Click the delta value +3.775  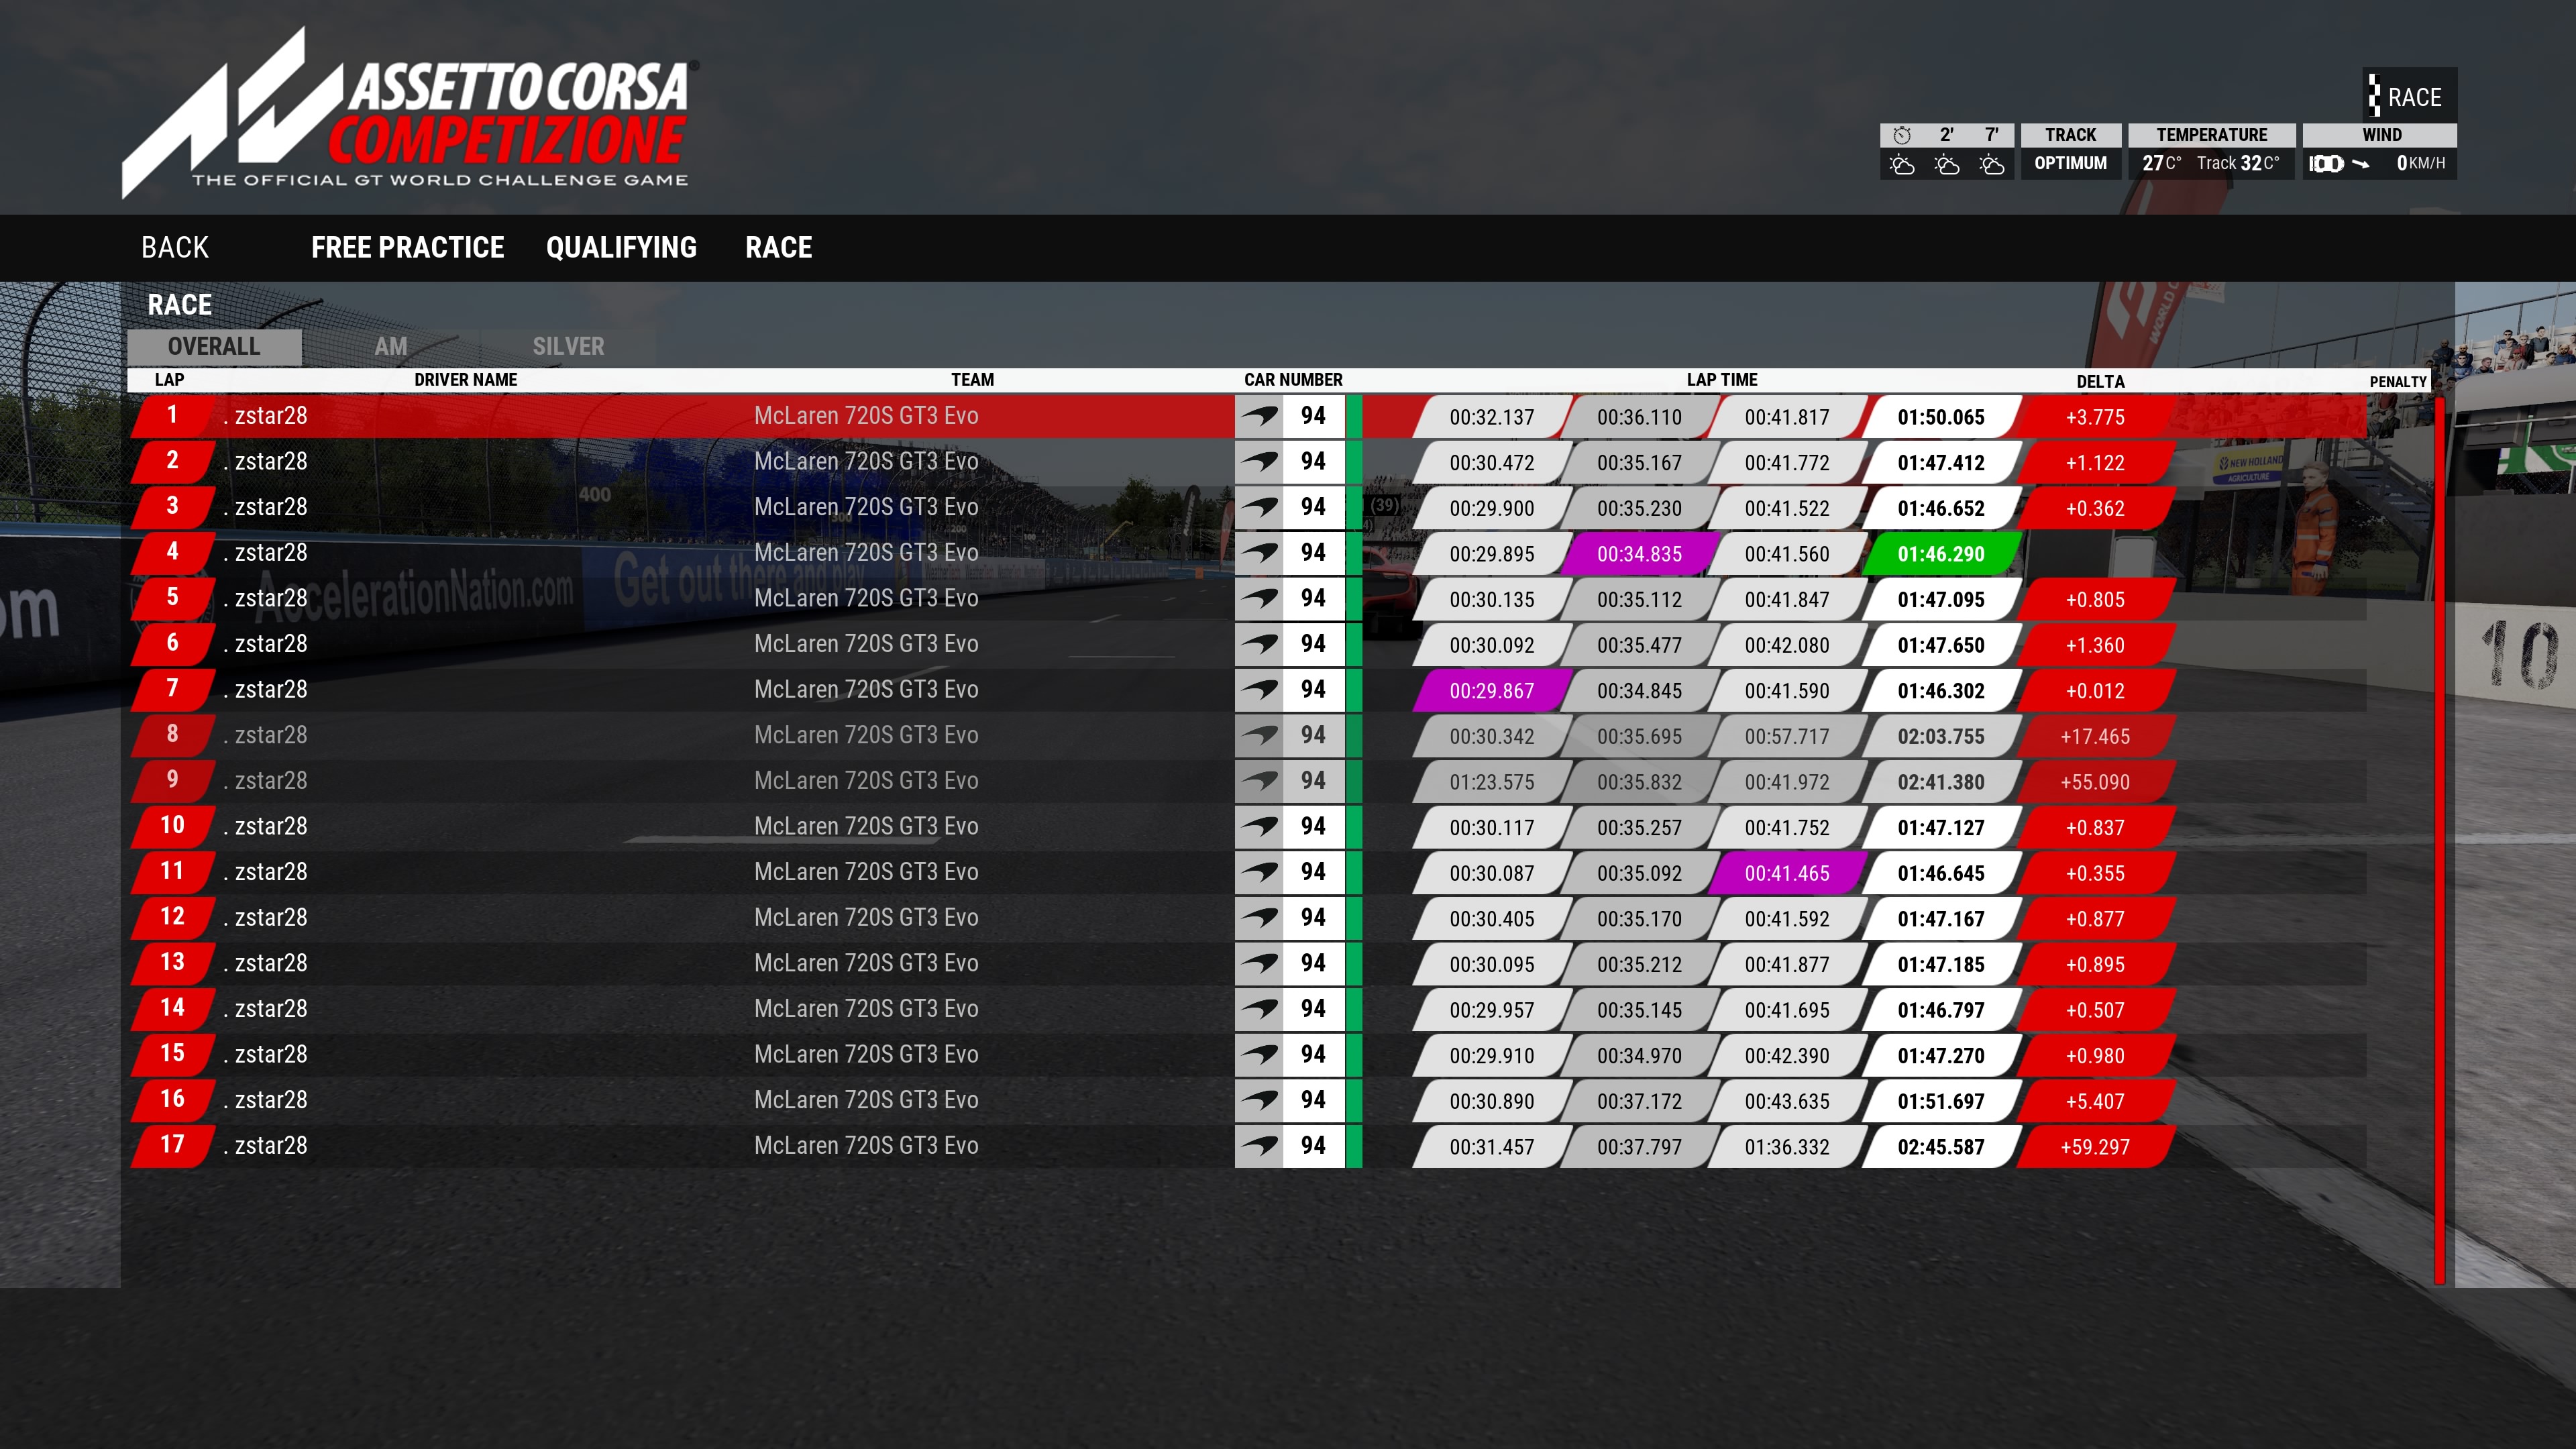coord(2095,417)
